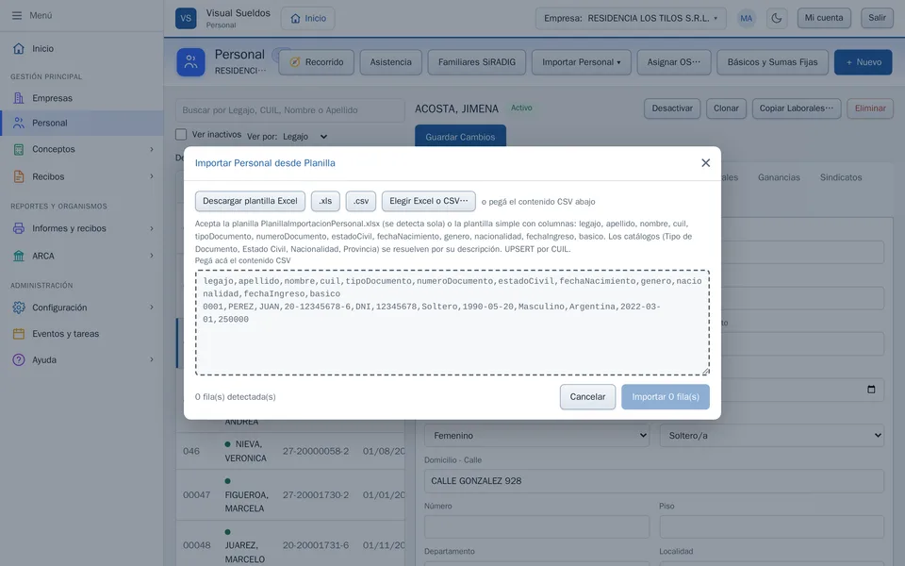
Task: Click the ARCA bank icon
Action: pyautogui.click(x=19, y=256)
